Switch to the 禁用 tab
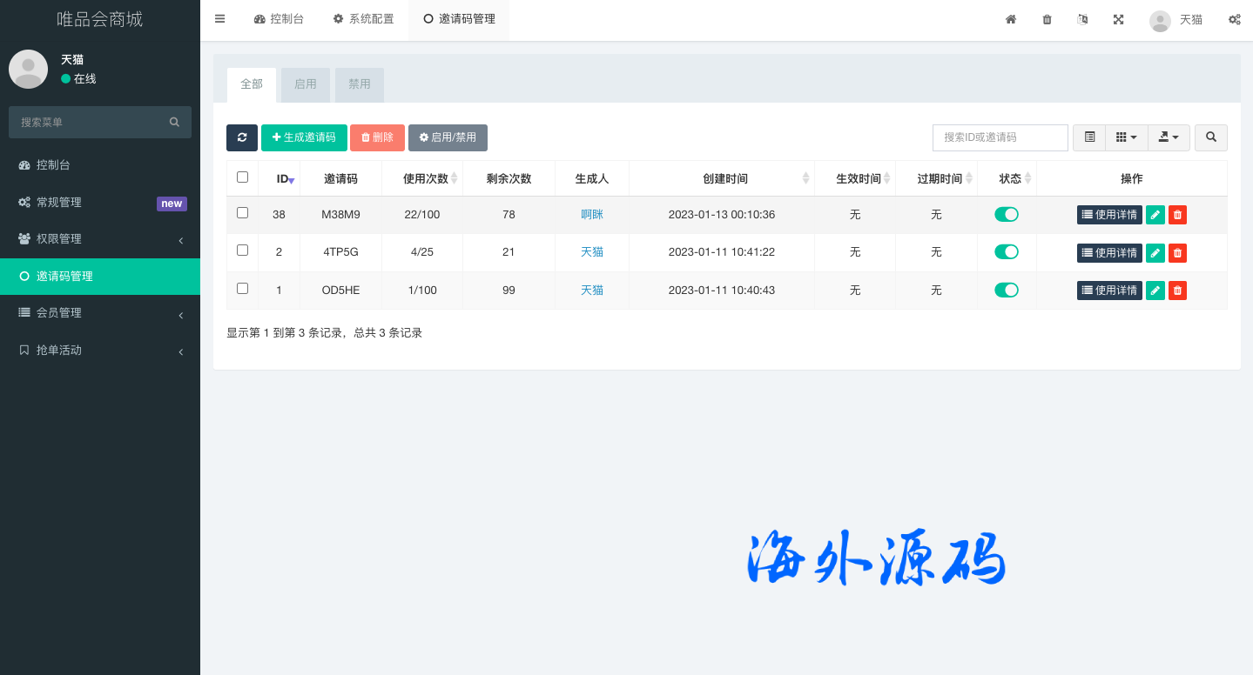This screenshot has height=675, width=1253. [359, 84]
